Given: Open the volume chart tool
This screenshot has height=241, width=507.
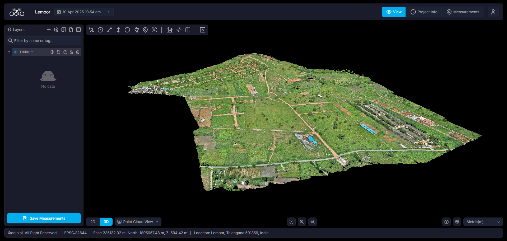Looking at the screenshot, I should (x=170, y=30).
